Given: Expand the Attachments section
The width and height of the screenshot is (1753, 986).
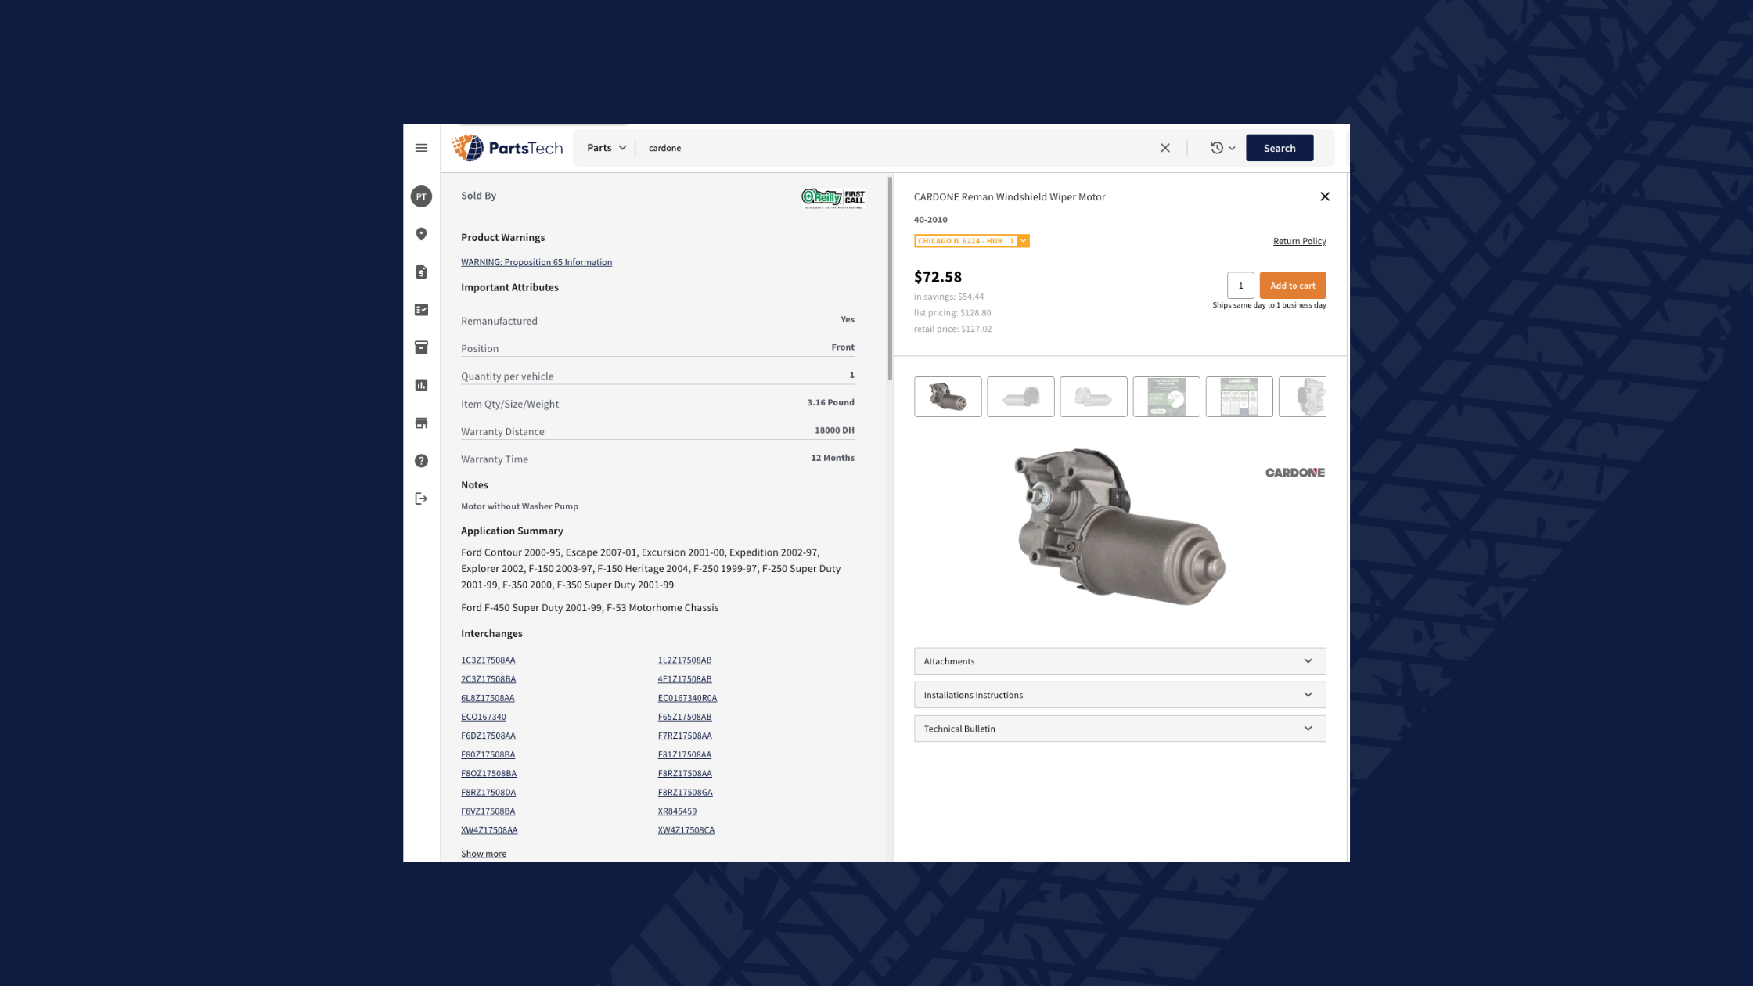Looking at the screenshot, I should (1120, 661).
